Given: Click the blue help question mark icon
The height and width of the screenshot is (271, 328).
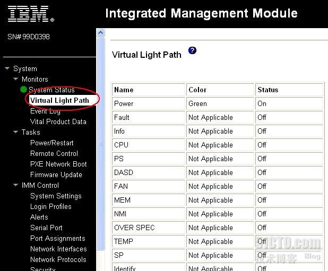Looking at the screenshot, I should pos(192,50).
